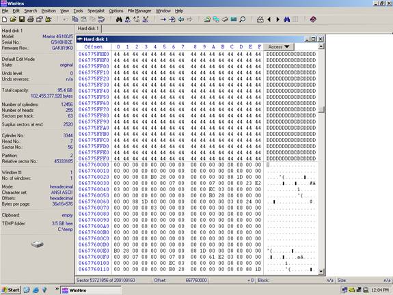Click the Open file folder icon
393x295 pixels.
pyautogui.click(x=13, y=19)
